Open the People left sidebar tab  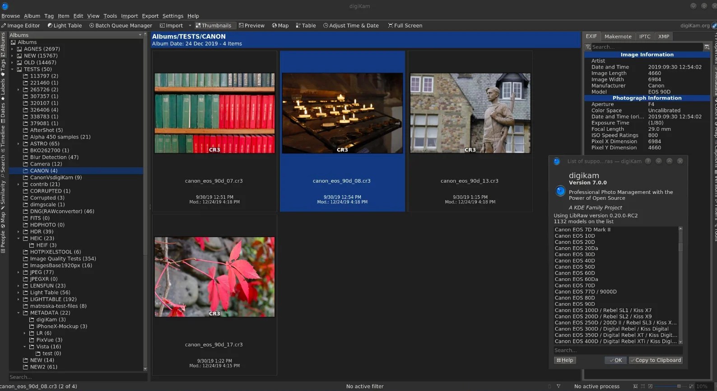coord(3,242)
